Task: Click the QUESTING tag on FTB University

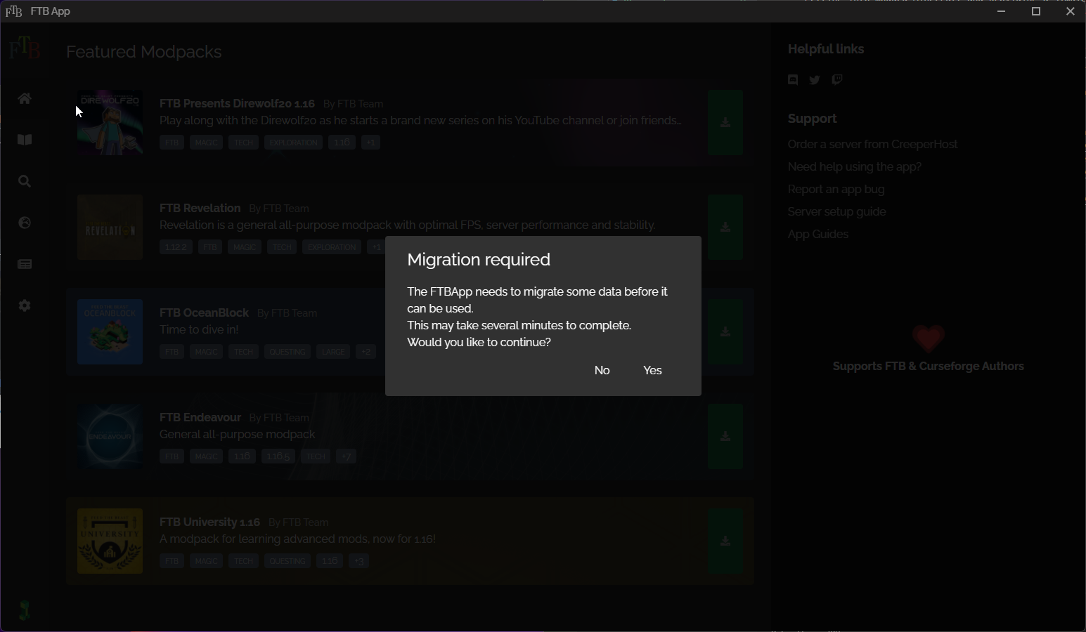Action: click(x=287, y=561)
